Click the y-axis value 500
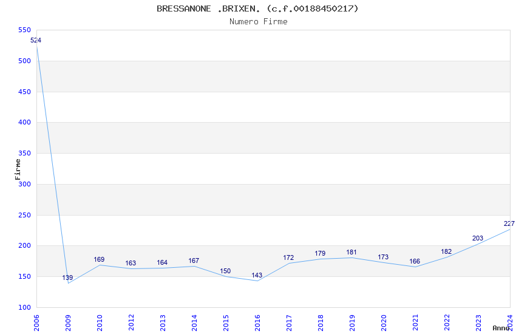The image size is (516, 334). (25, 61)
